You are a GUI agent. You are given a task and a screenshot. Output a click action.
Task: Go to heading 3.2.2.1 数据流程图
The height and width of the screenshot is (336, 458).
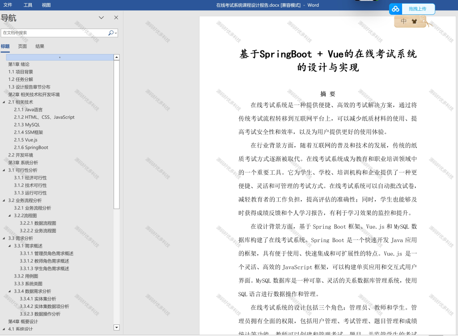pos(38,223)
